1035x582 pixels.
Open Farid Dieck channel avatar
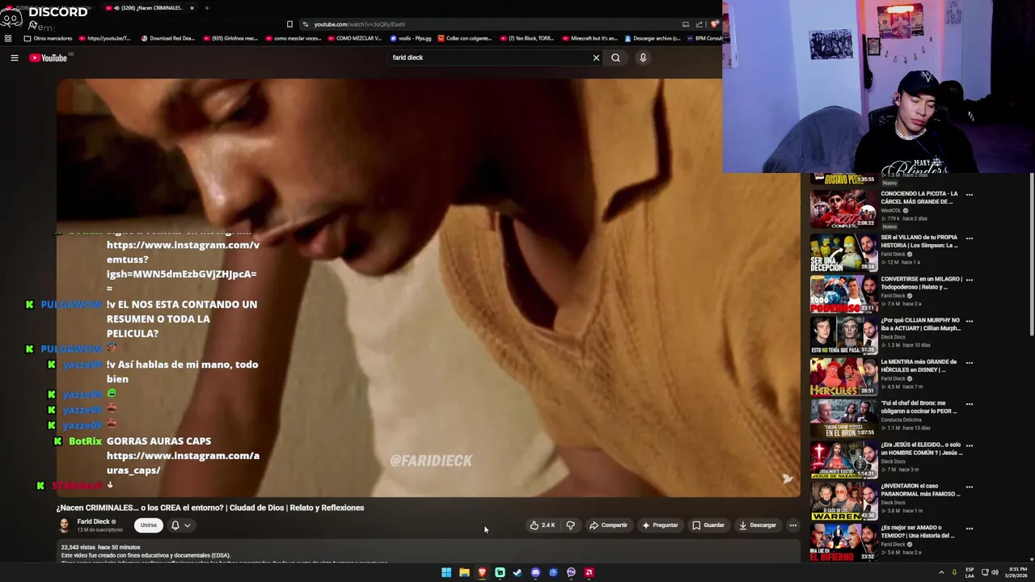click(64, 525)
